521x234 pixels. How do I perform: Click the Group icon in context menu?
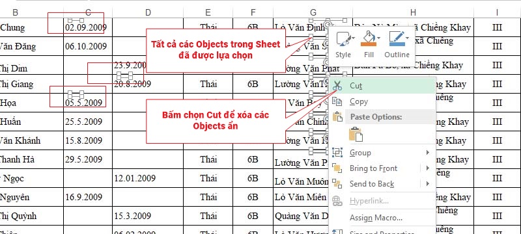click(x=337, y=153)
